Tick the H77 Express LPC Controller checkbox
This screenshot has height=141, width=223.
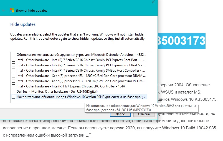pyautogui.click(x=13, y=86)
